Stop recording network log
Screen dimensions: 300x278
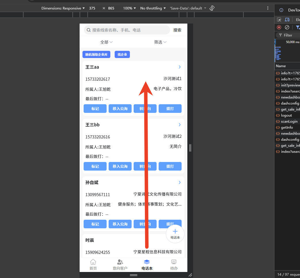pyautogui.click(x=279, y=27)
